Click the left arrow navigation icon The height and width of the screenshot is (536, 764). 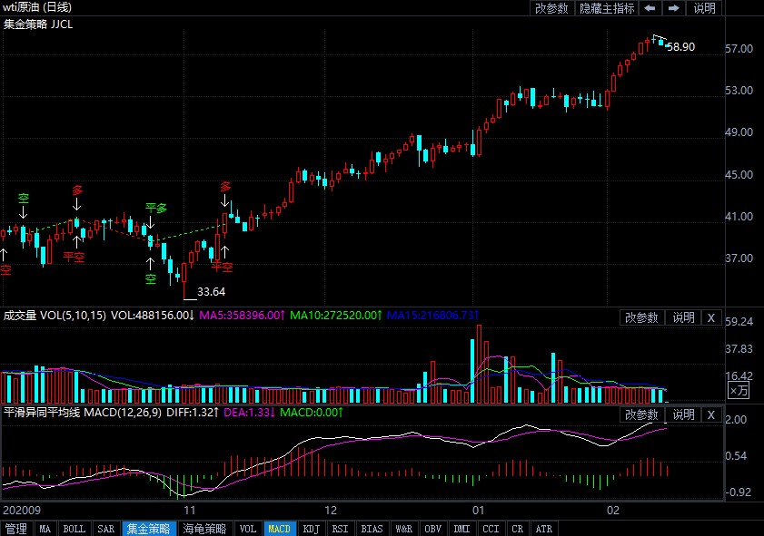click(650, 8)
